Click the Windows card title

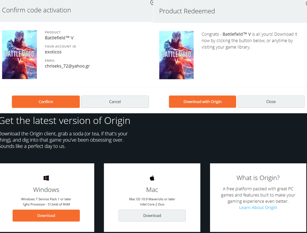[46, 190]
